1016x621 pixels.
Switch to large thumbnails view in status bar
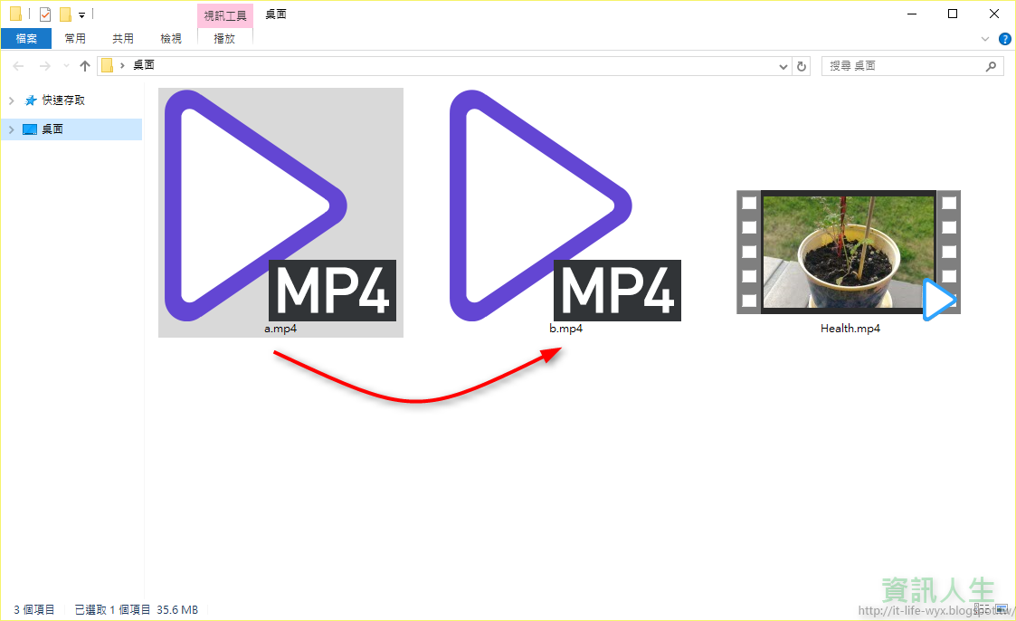pyautogui.click(x=1001, y=609)
